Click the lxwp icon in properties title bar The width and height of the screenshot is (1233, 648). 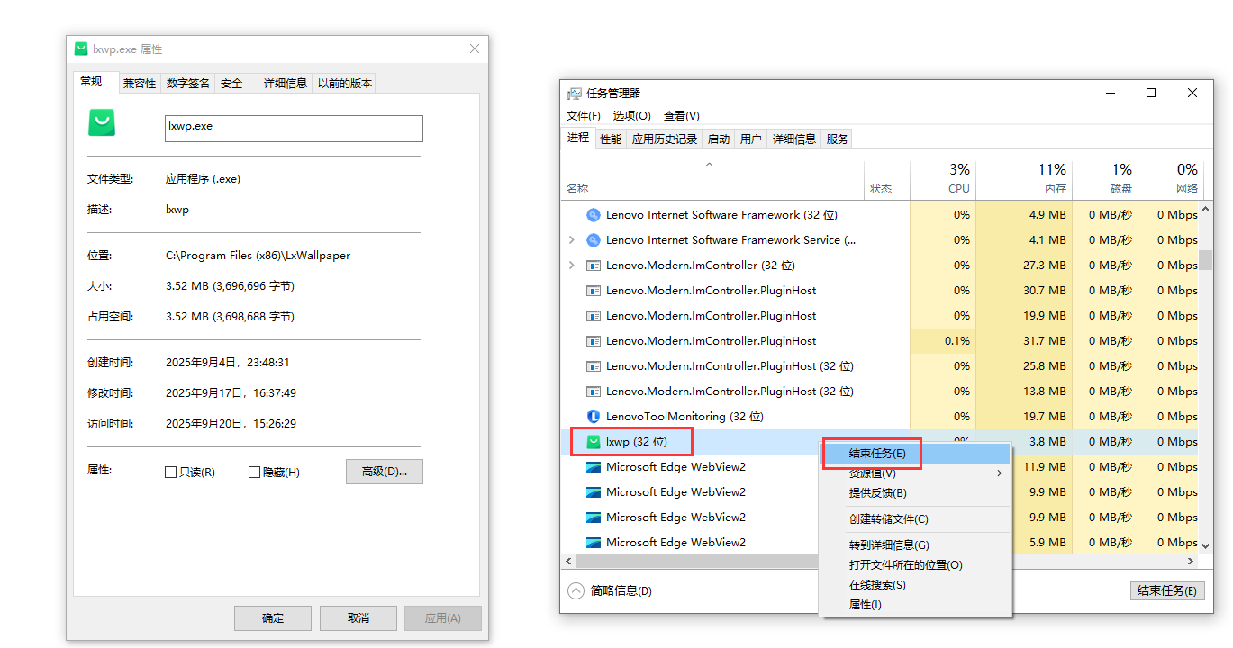pyautogui.click(x=81, y=49)
